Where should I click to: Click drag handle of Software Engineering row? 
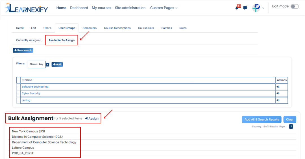point(18,87)
